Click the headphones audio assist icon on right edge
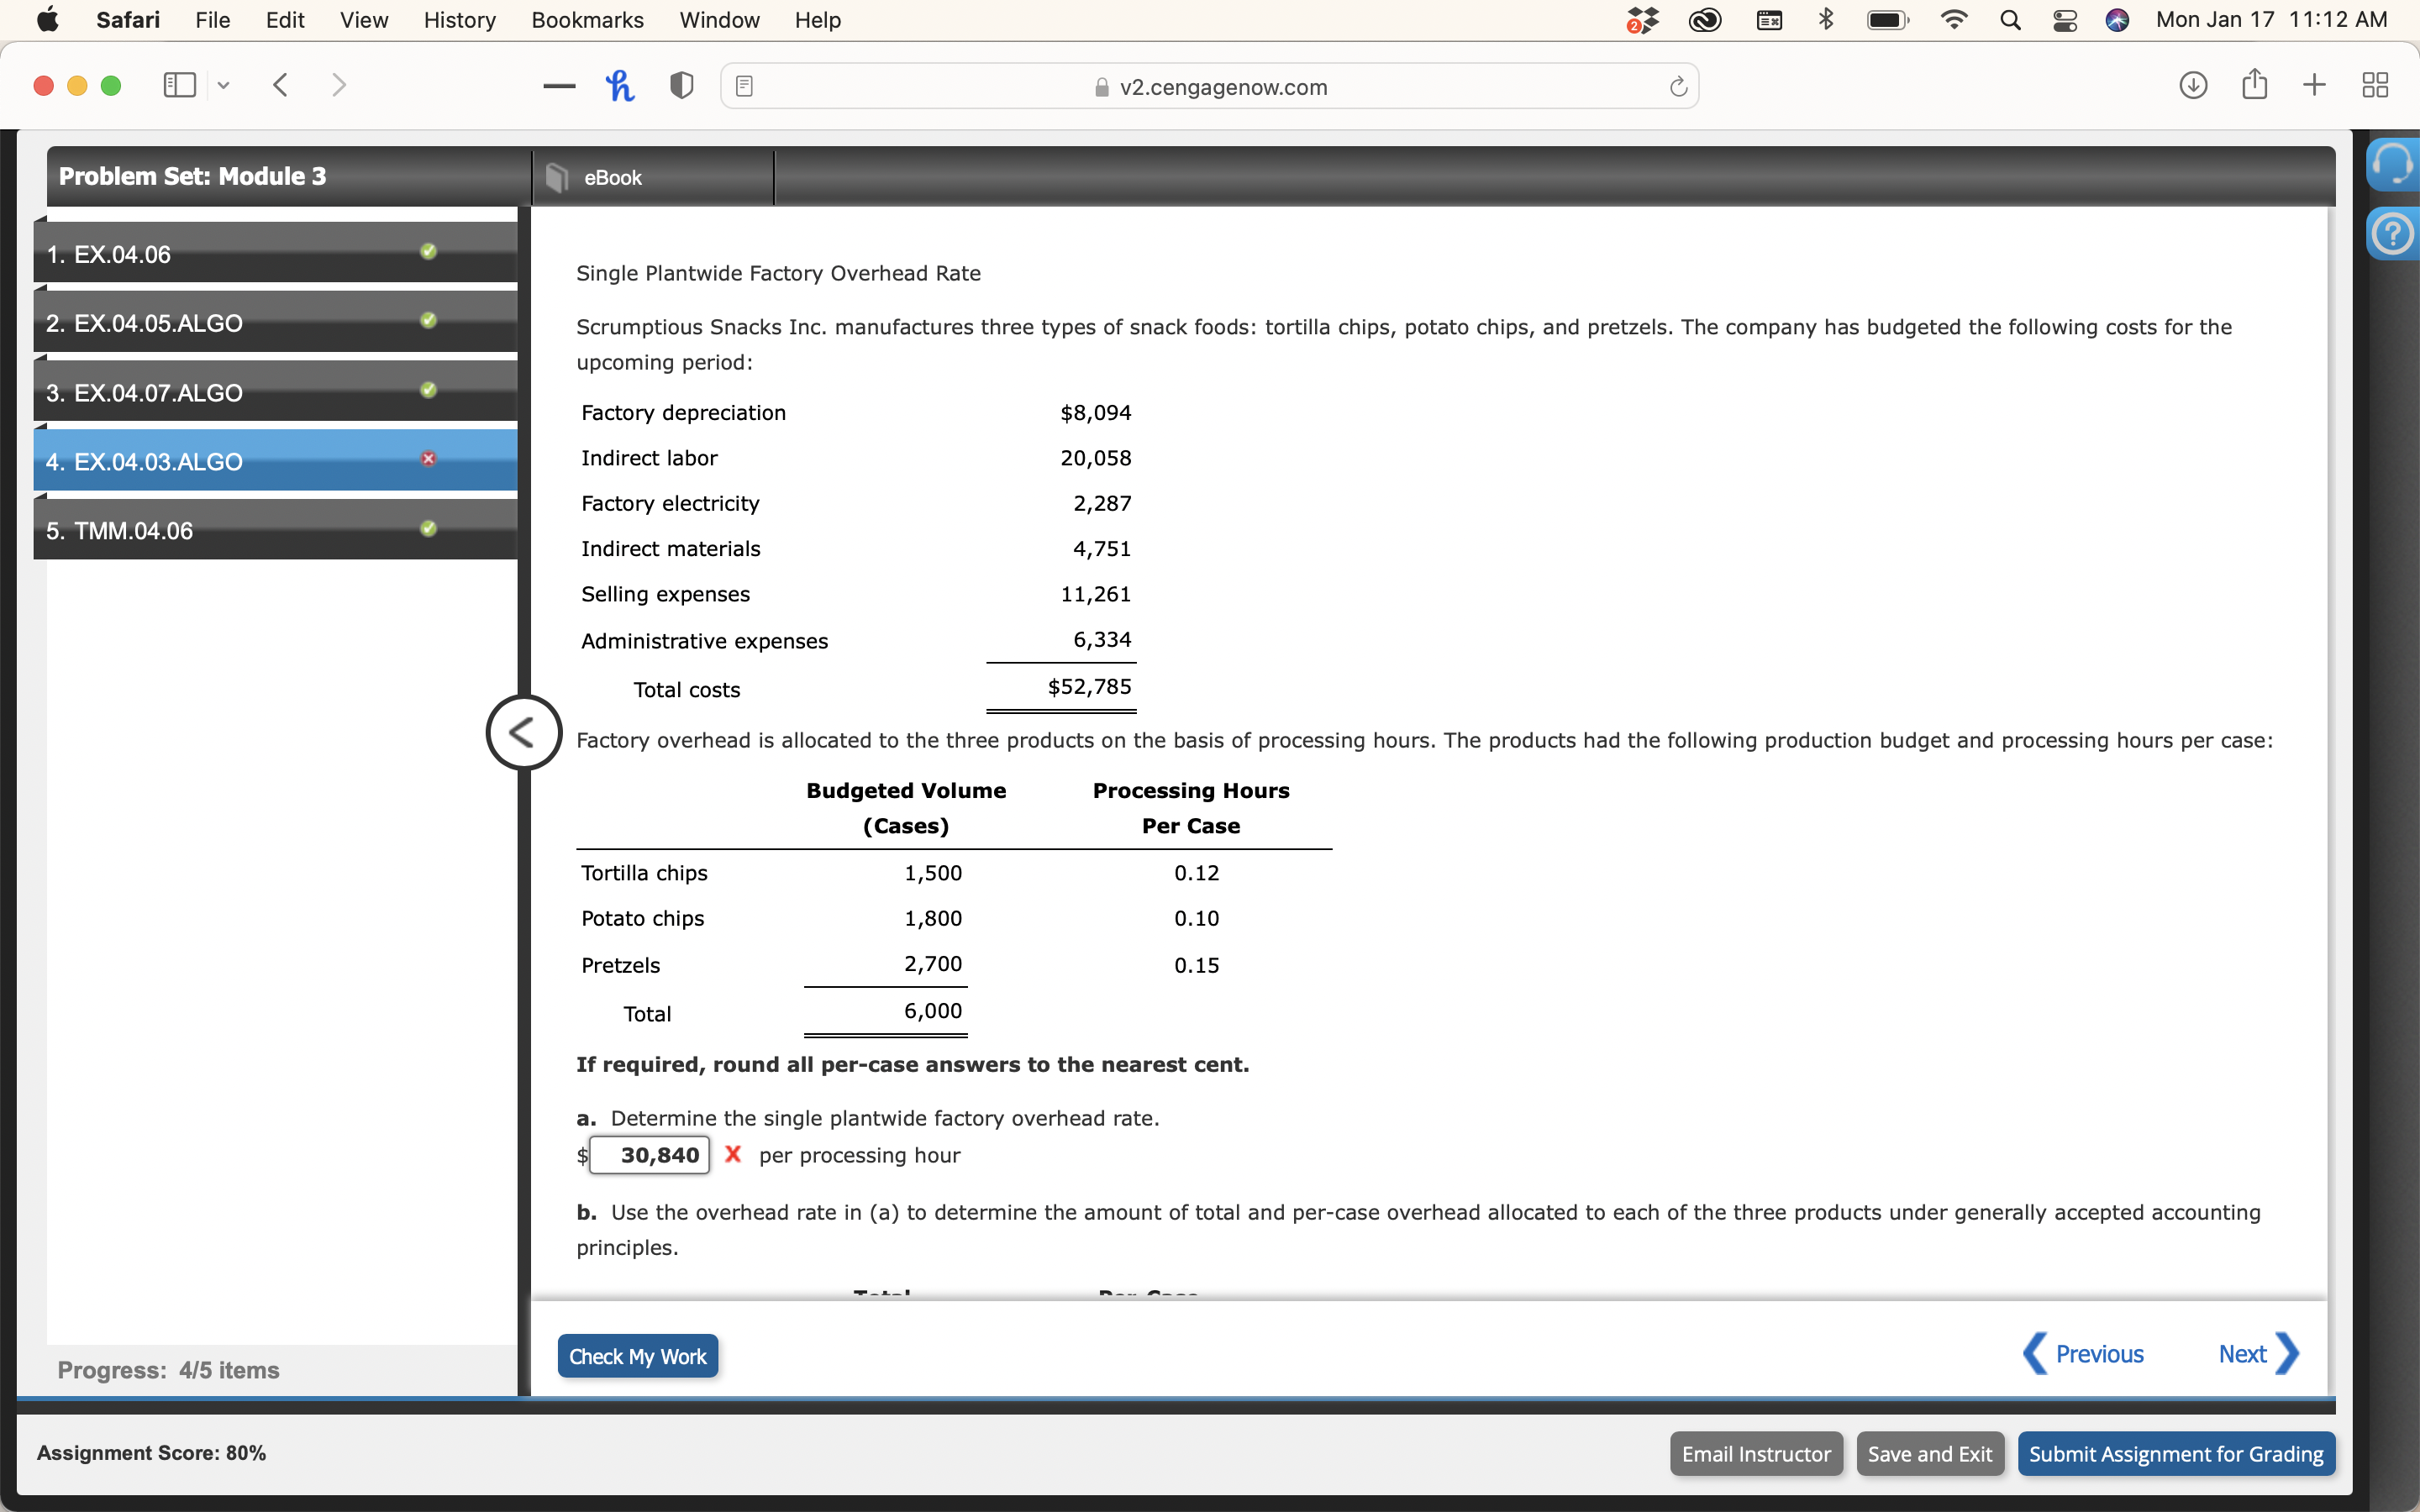The height and width of the screenshot is (1512, 2420). pos(2394,163)
